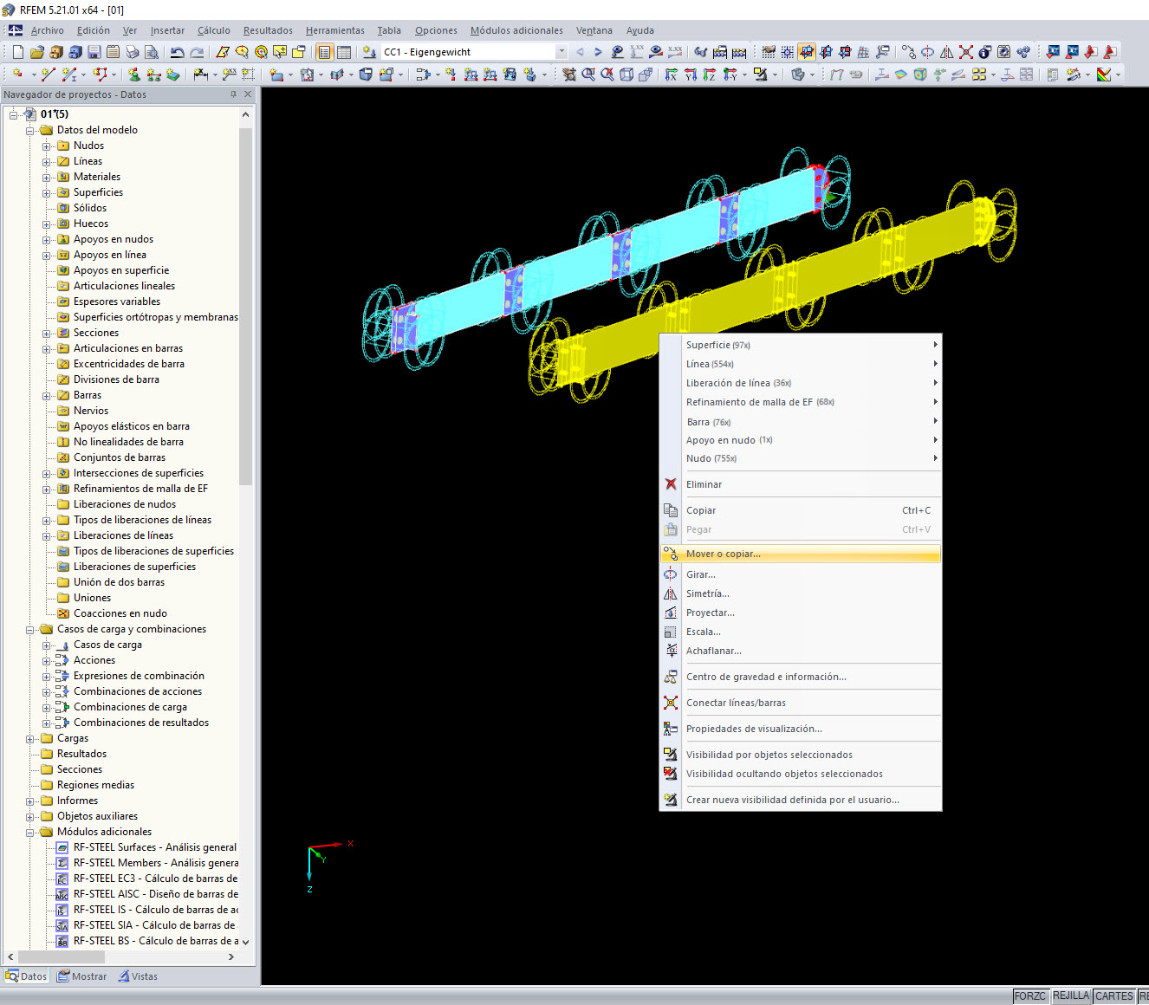Toggle the project navigator panel button
This screenshot has width=1149, height=1005.
pyautogui.click(x=324, y=52)
